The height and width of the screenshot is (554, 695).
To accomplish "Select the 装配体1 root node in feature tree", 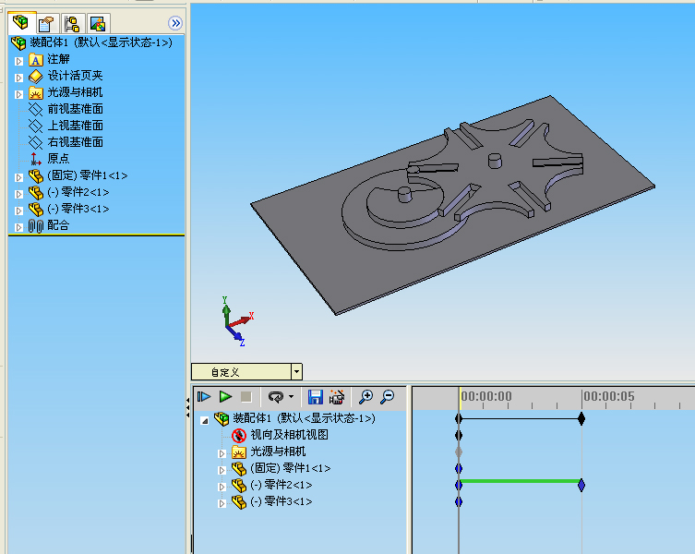I will (x=101, y=42).
